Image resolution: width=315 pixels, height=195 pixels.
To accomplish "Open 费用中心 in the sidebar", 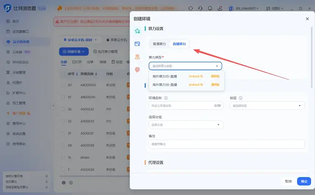I will point(16,124).
